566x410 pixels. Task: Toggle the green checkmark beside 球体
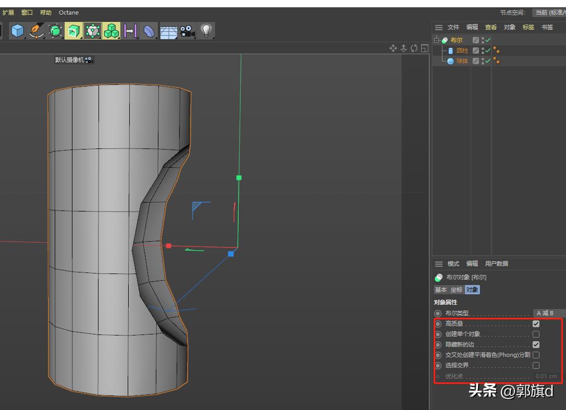coord(487,61)
